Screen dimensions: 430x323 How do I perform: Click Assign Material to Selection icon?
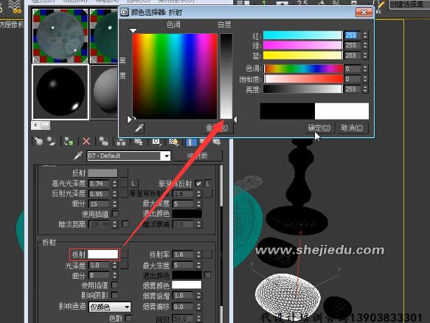point(69,142)
